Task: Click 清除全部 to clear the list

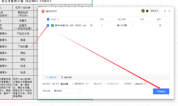Action: click(66, 77)
